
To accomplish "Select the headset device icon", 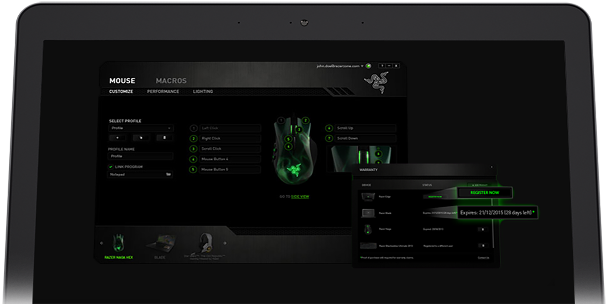I will [x=203, y=243].
